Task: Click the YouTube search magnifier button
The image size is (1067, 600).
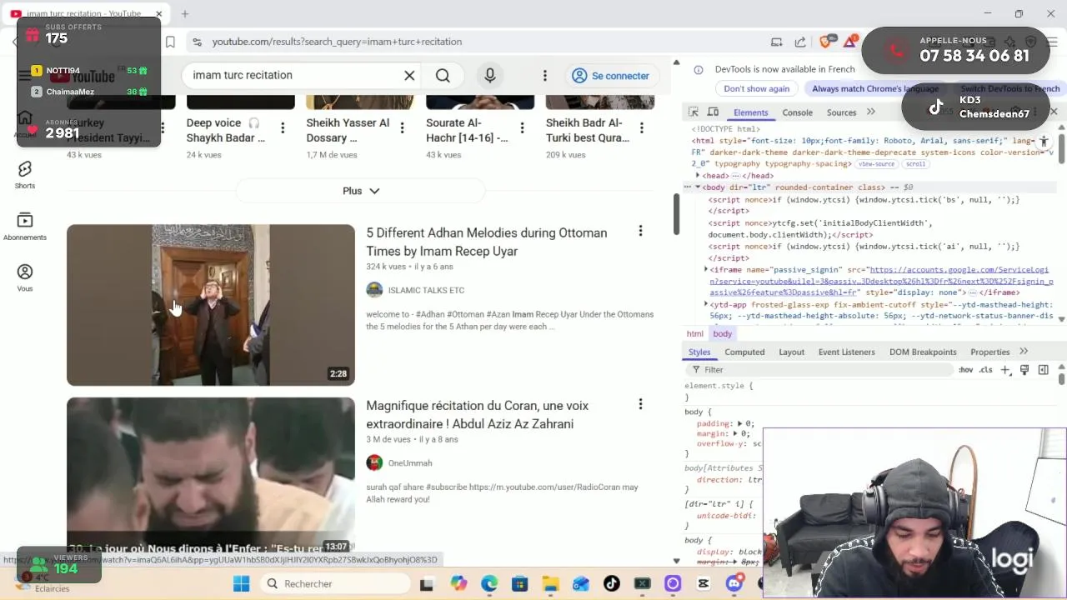Action: tap(443, 76)
